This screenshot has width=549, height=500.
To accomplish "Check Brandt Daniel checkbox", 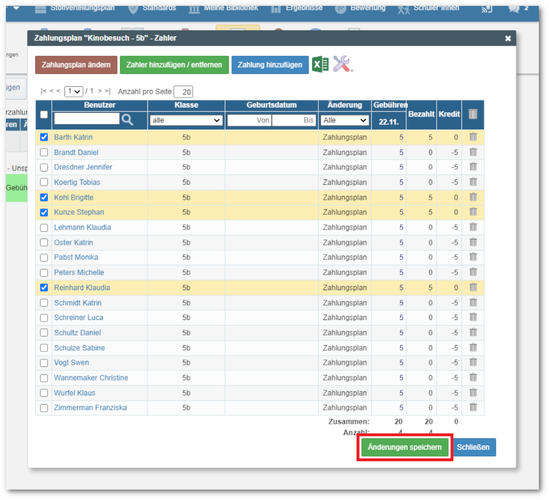I will click(44, 152).
